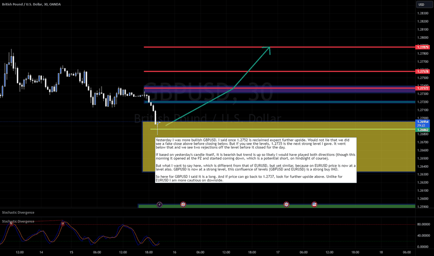Select the white text note about GBPUSD

pos(256,160)
